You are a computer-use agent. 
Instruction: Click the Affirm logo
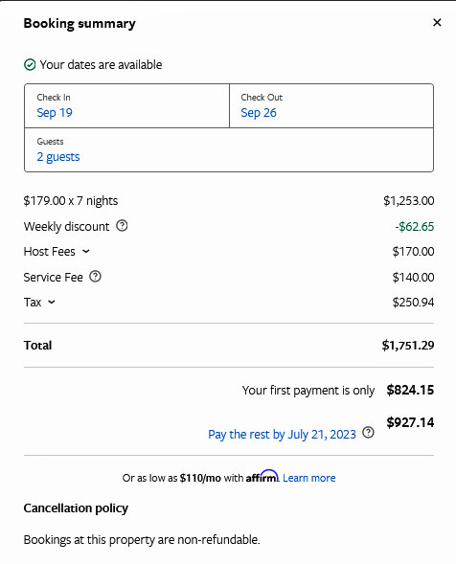pyautogui.click(x=262, y=476)
